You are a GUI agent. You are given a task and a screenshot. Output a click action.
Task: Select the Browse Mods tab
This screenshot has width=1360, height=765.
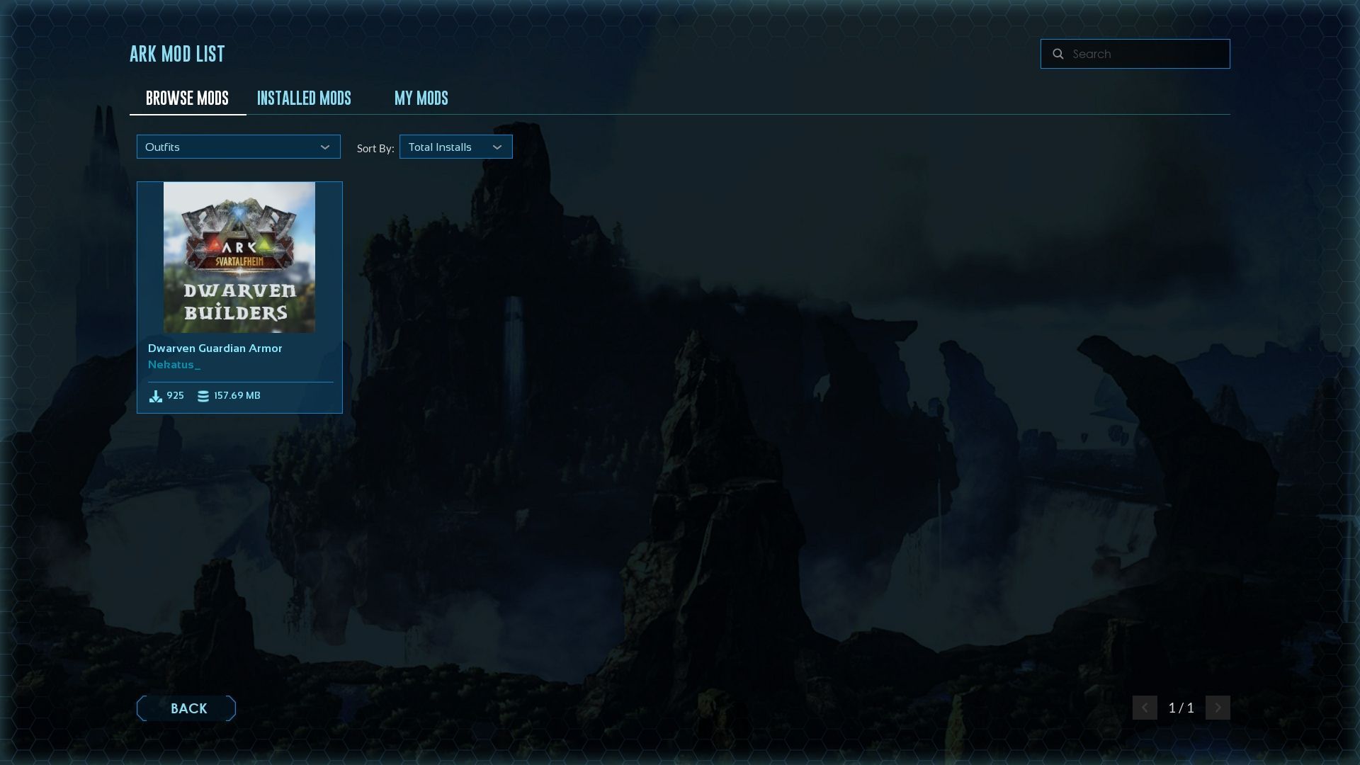click(x=187, y=98)
